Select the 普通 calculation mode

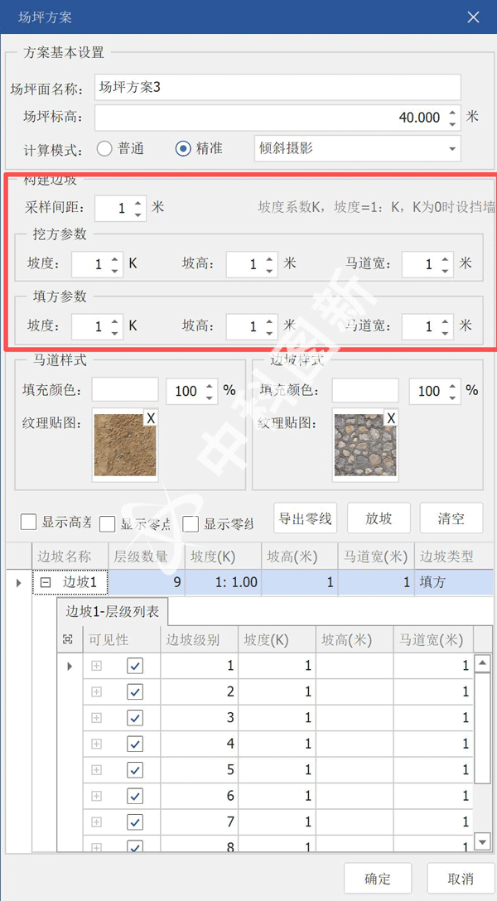click(105, 149)
